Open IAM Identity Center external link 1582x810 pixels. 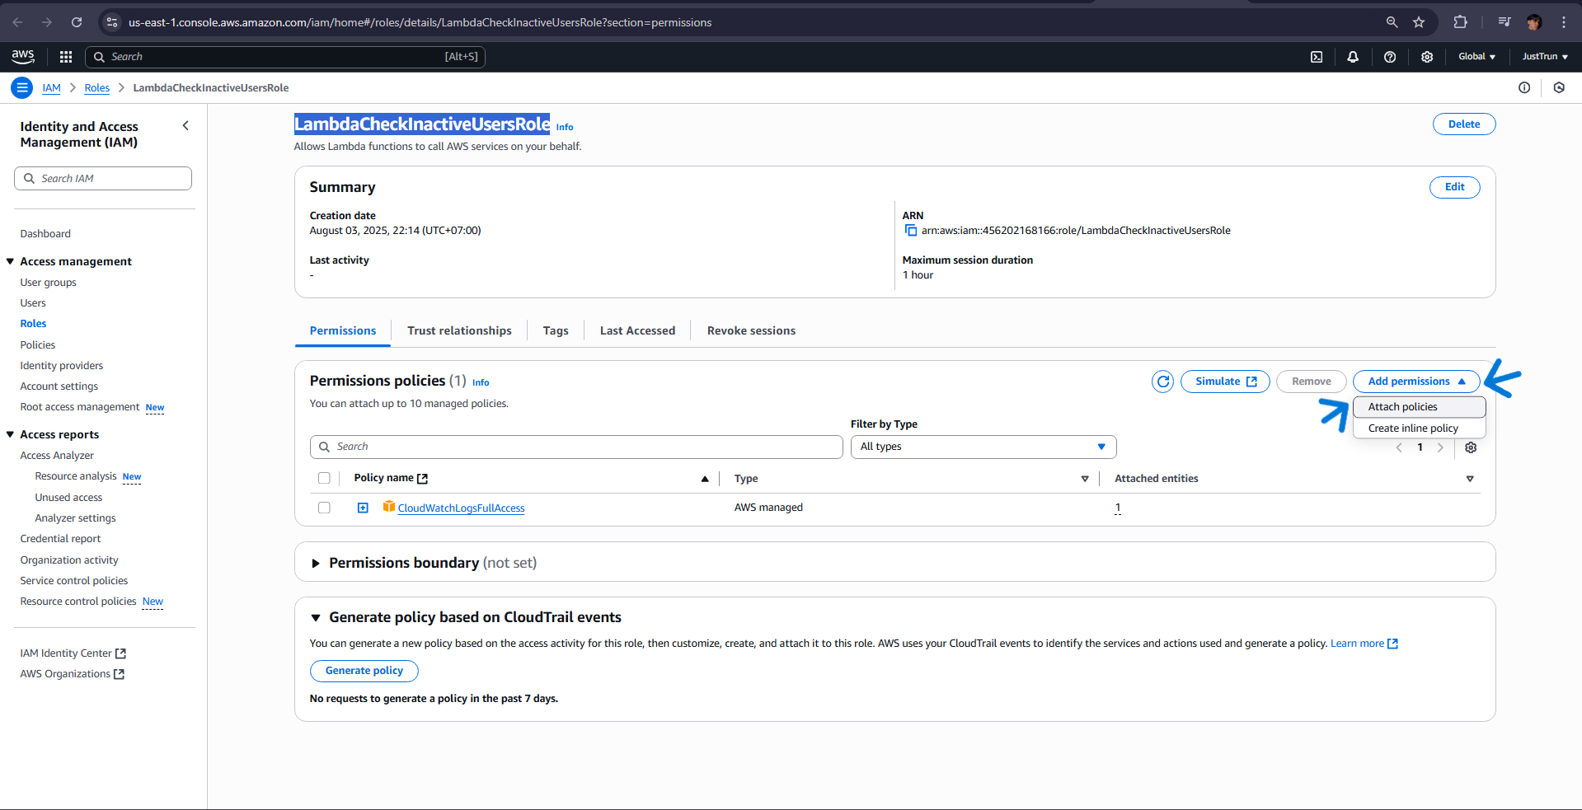pos(73,653)
